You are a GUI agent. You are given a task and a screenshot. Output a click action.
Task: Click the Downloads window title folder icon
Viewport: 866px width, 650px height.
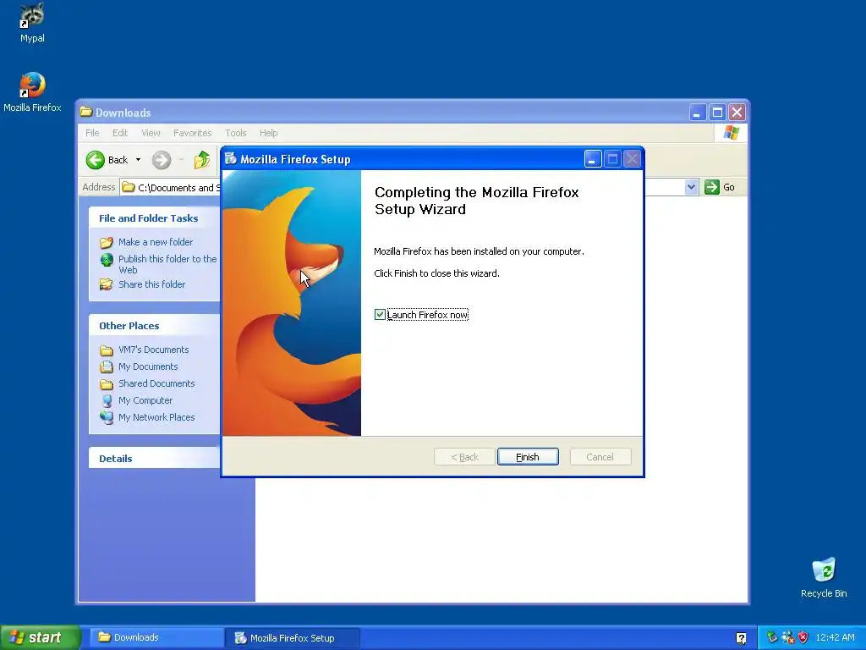[x=85, y=113]
